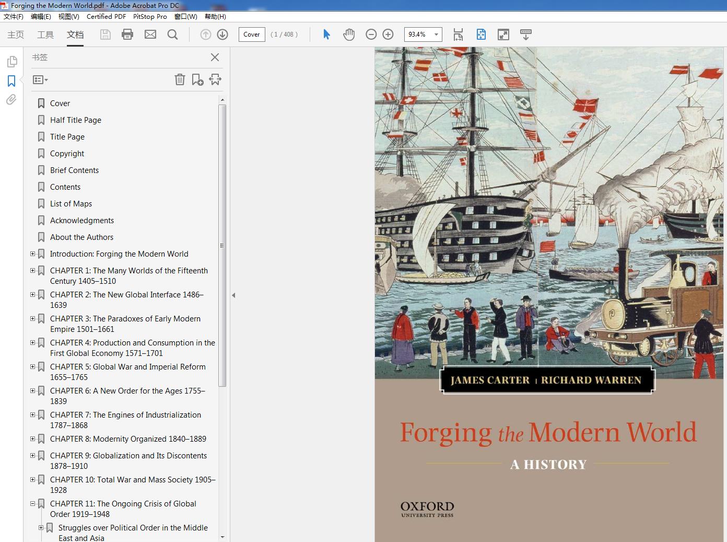Close the bookmarks panel

215,57
